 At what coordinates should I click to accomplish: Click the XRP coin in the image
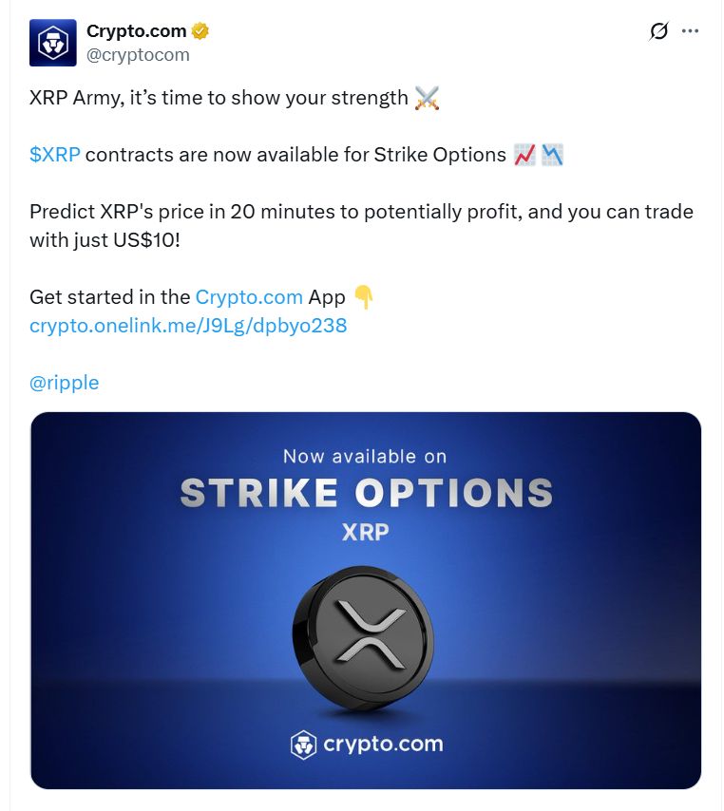coord(362,634)
